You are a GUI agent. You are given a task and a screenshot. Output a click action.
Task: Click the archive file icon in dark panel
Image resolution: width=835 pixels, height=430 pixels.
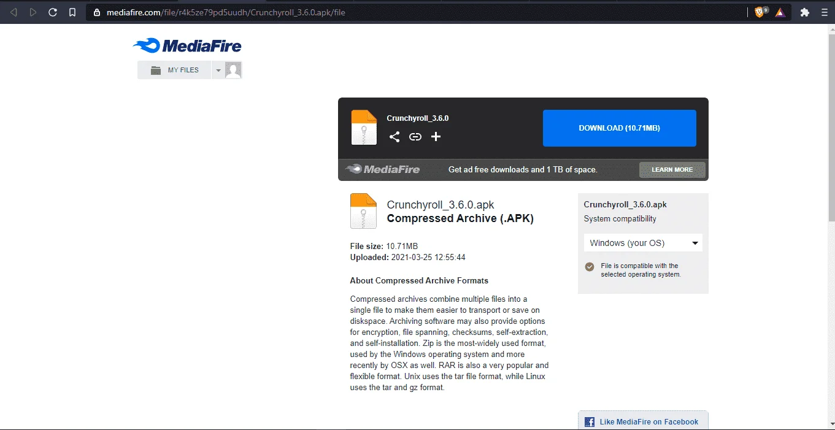pyautogui.click(x=364, y=128)
